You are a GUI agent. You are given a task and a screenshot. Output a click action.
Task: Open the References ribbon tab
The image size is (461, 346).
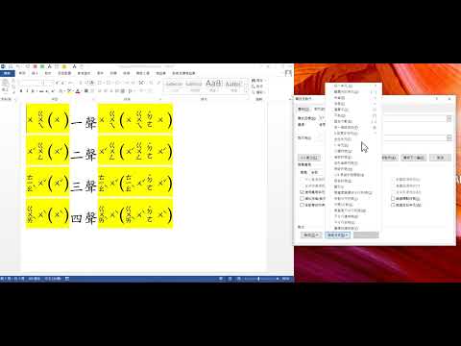(84, 73)
